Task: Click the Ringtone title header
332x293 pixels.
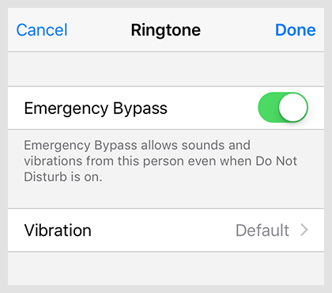Action: point(166,30)
